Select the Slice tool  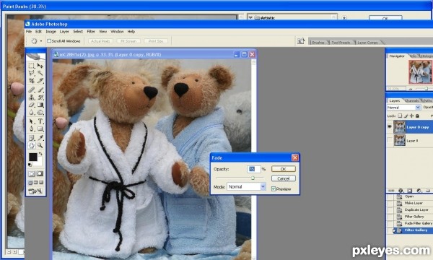[40, 80]
